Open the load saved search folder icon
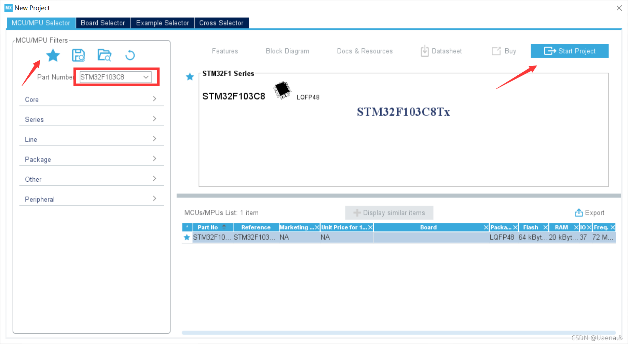The width and height of the screenshot is (628, 344). point(104,55)
